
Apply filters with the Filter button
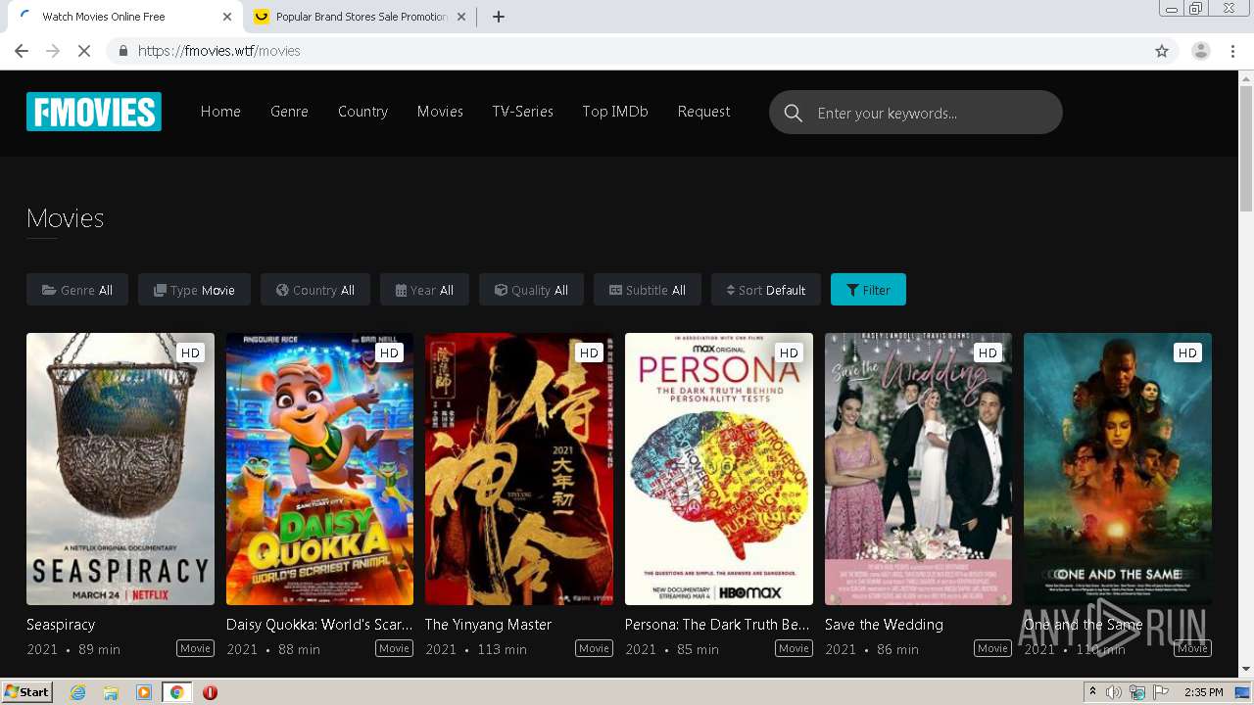coord(868,290)
